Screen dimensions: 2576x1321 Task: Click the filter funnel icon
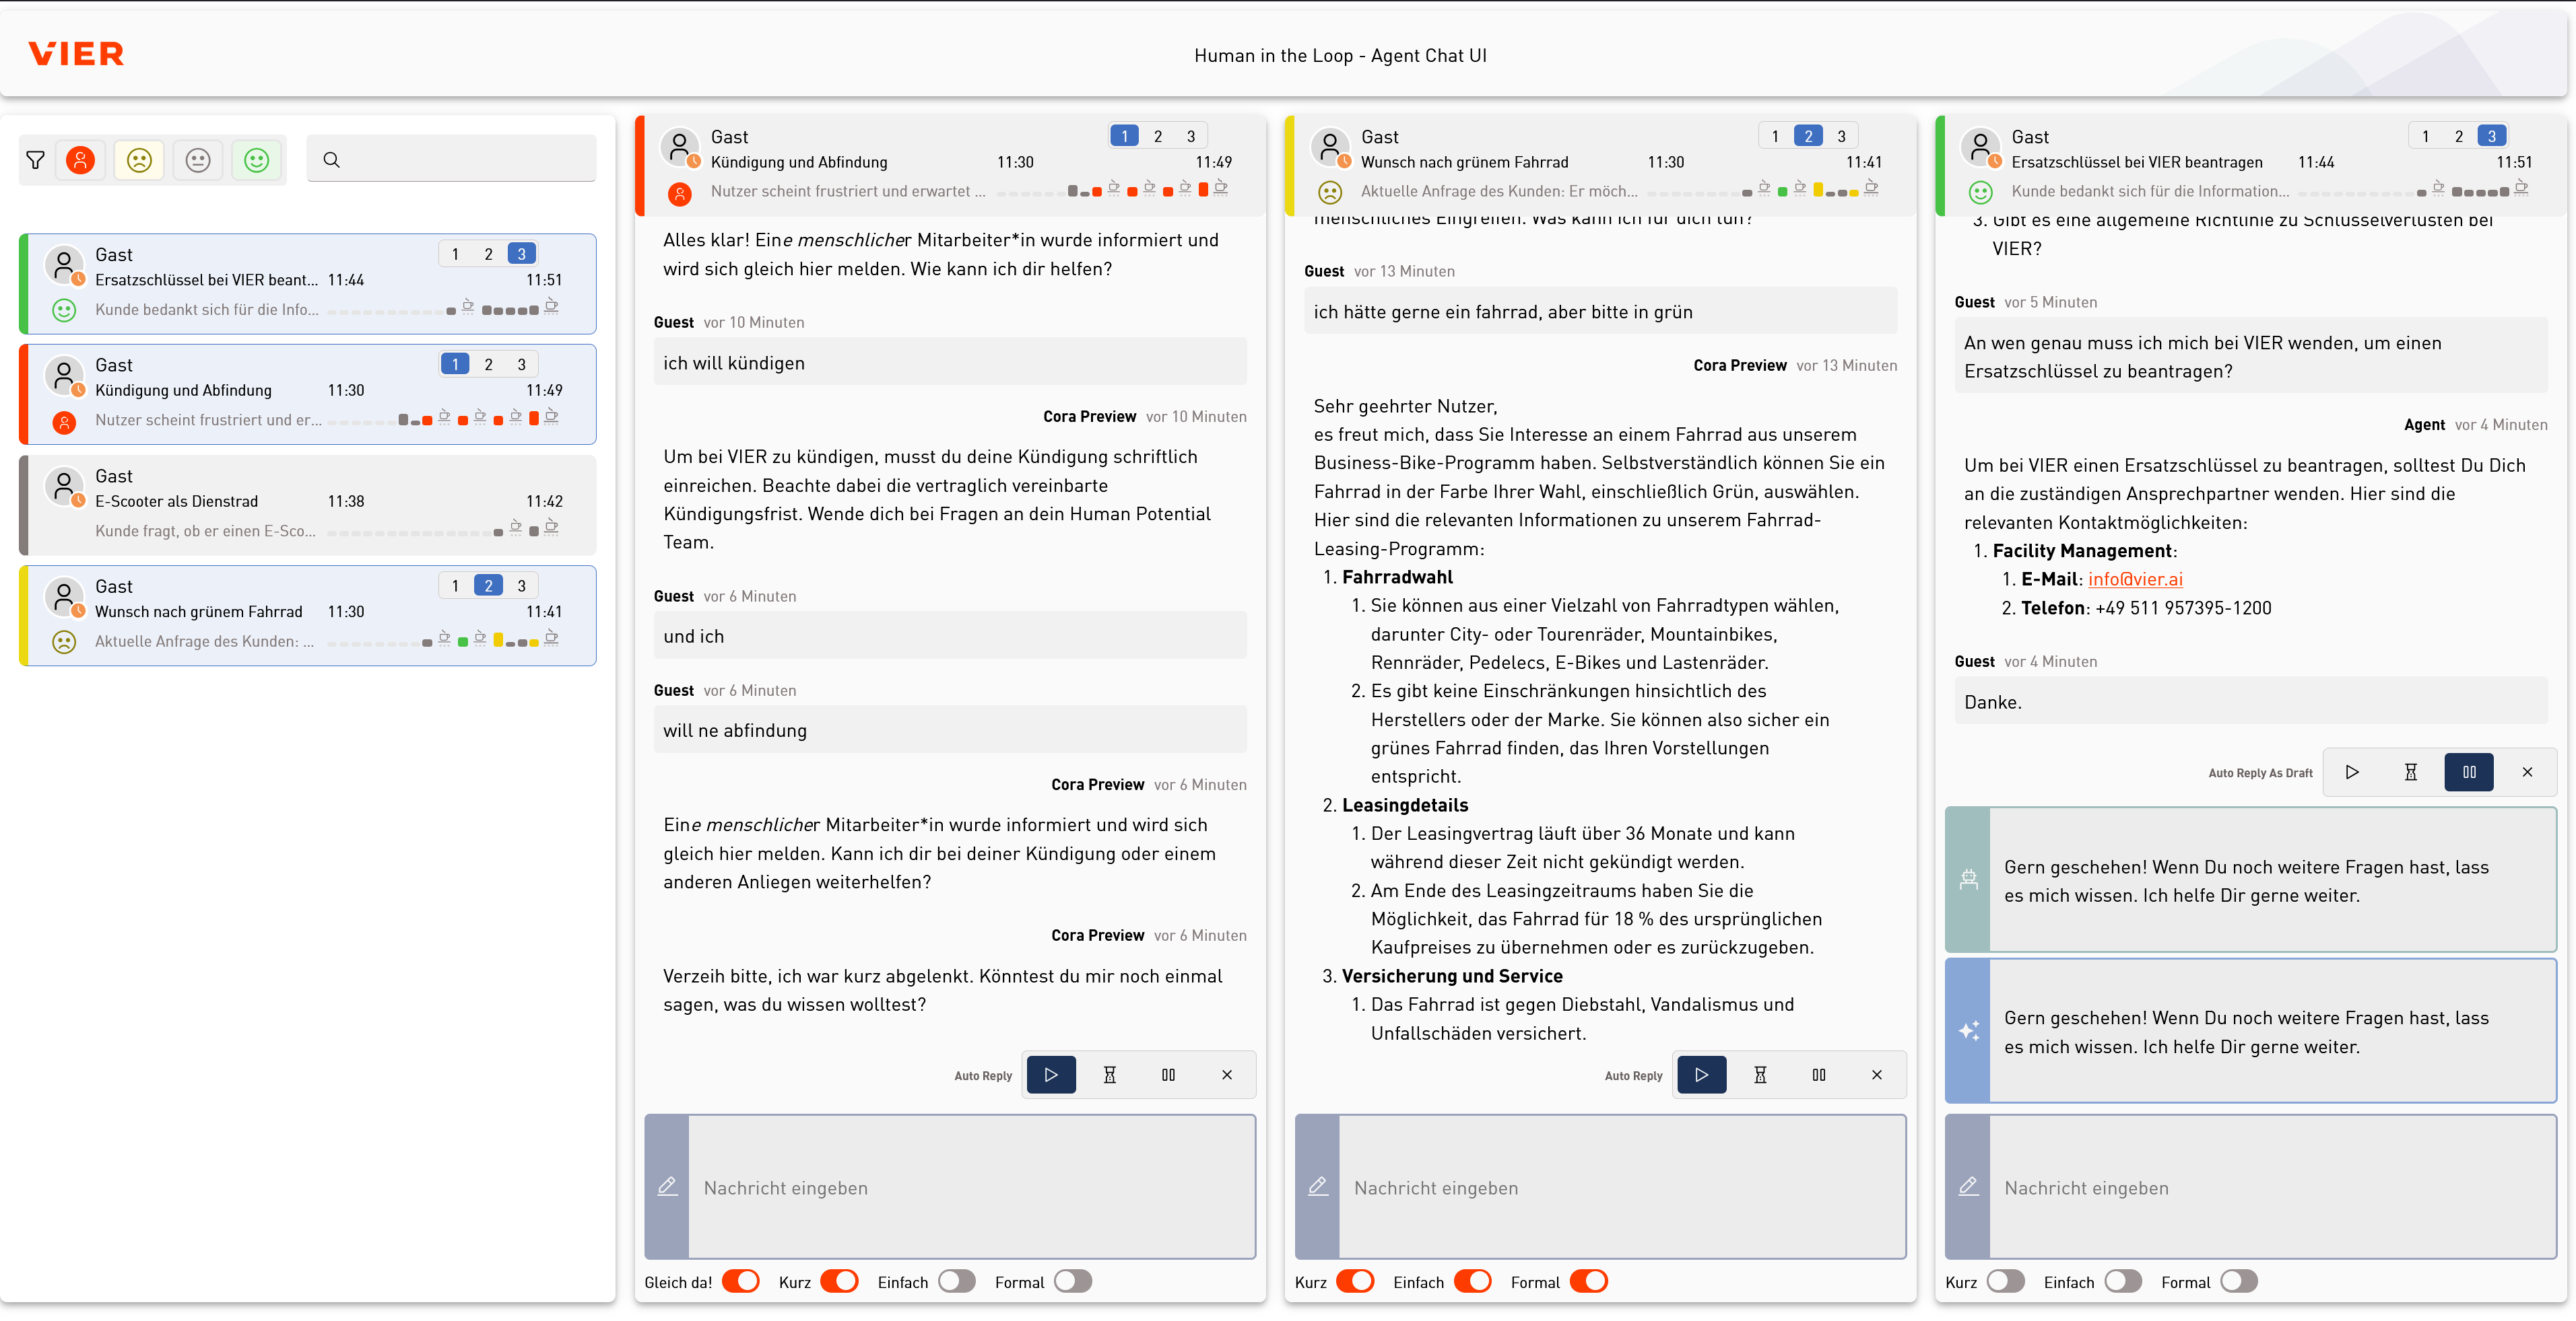(x=36, y=160)
